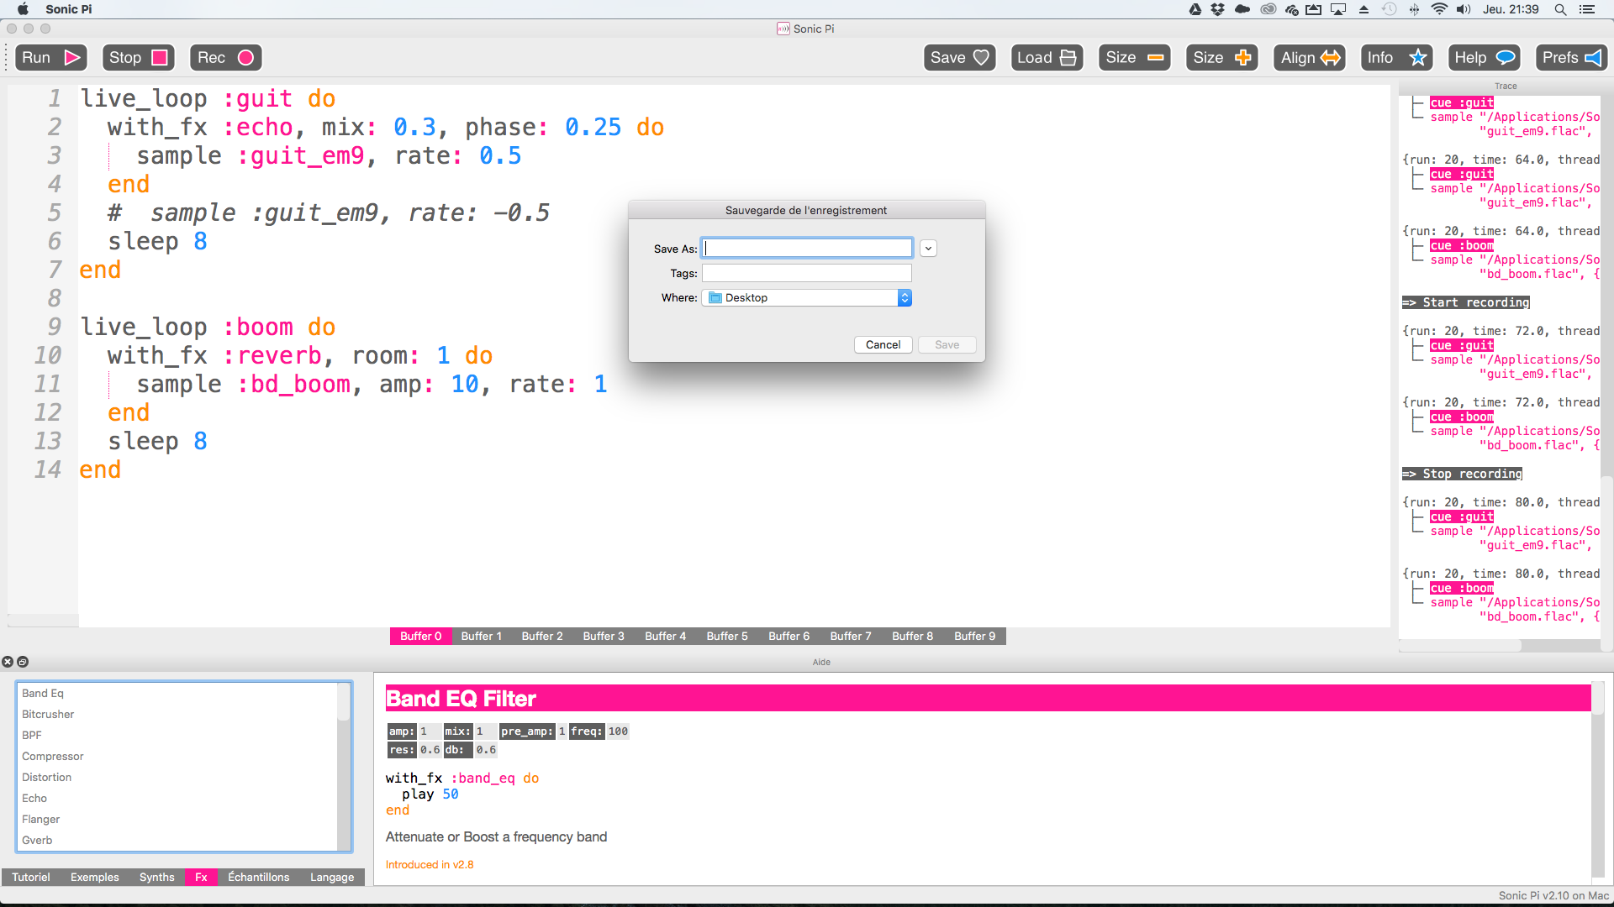Select the Fx help tab
This screenshot has height=907, width=1614.
(202, 877)
